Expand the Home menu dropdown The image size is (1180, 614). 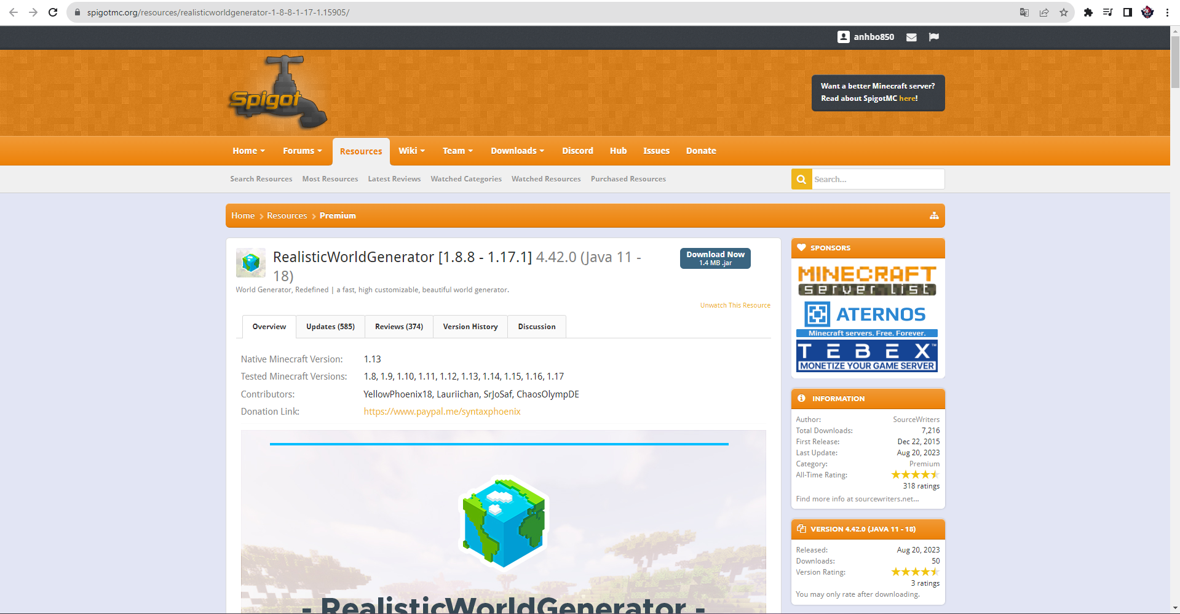(x=249, y=151)
